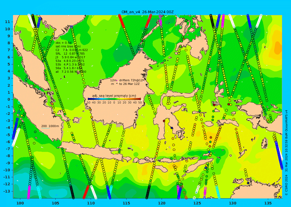Click the 'to 26 Mar 12Z' label

click(x=129, y=84)
